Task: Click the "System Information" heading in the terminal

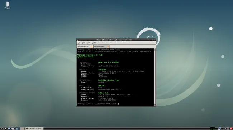Action: click(x=86, y=57)
